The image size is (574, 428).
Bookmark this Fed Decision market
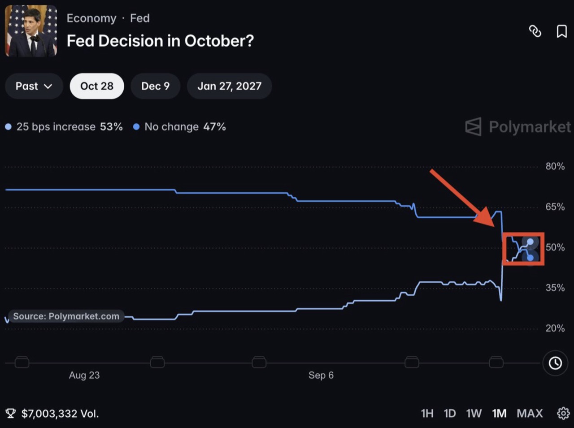561,31
